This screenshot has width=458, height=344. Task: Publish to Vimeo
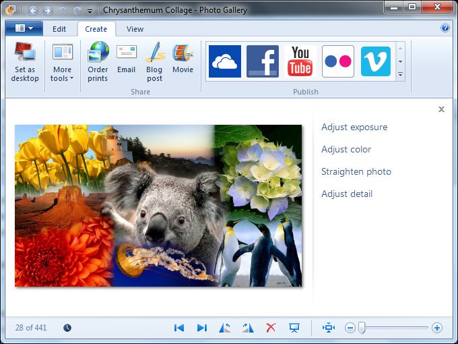(x=376, y=61)
